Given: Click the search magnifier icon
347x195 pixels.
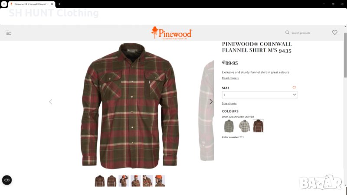Looking at the screenshot, I should coord(287,32).
